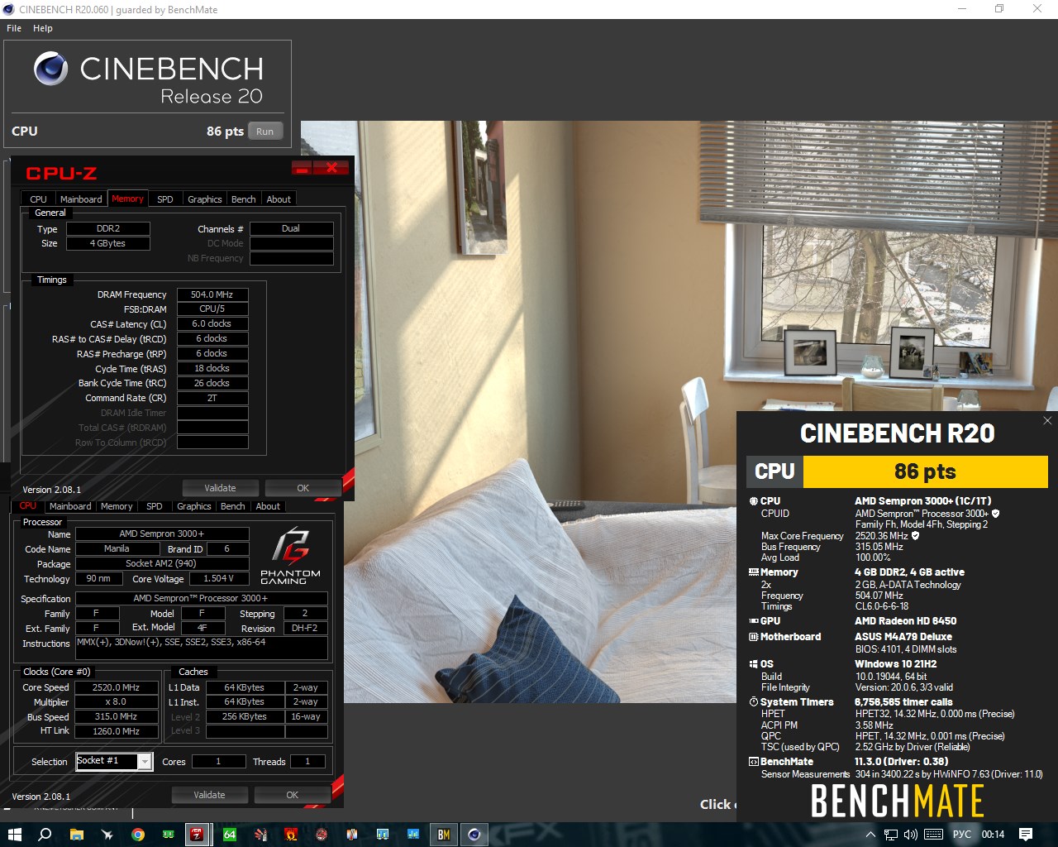Click the DRAM Frequency 504.0 MHz field

coord(212,294)
